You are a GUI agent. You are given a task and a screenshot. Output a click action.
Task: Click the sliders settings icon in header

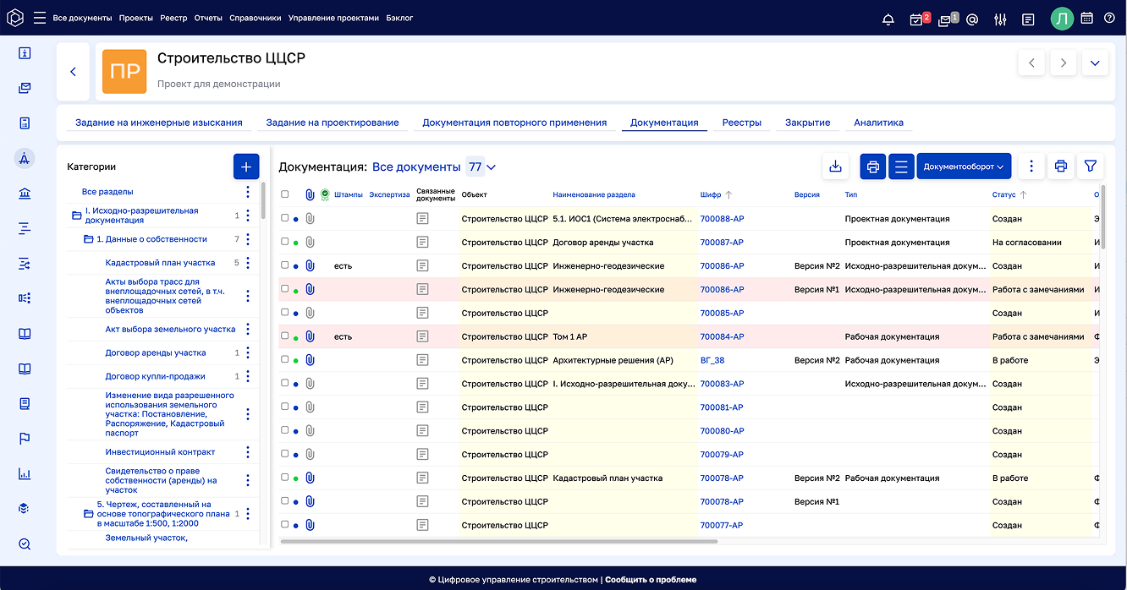[1000, 19]
